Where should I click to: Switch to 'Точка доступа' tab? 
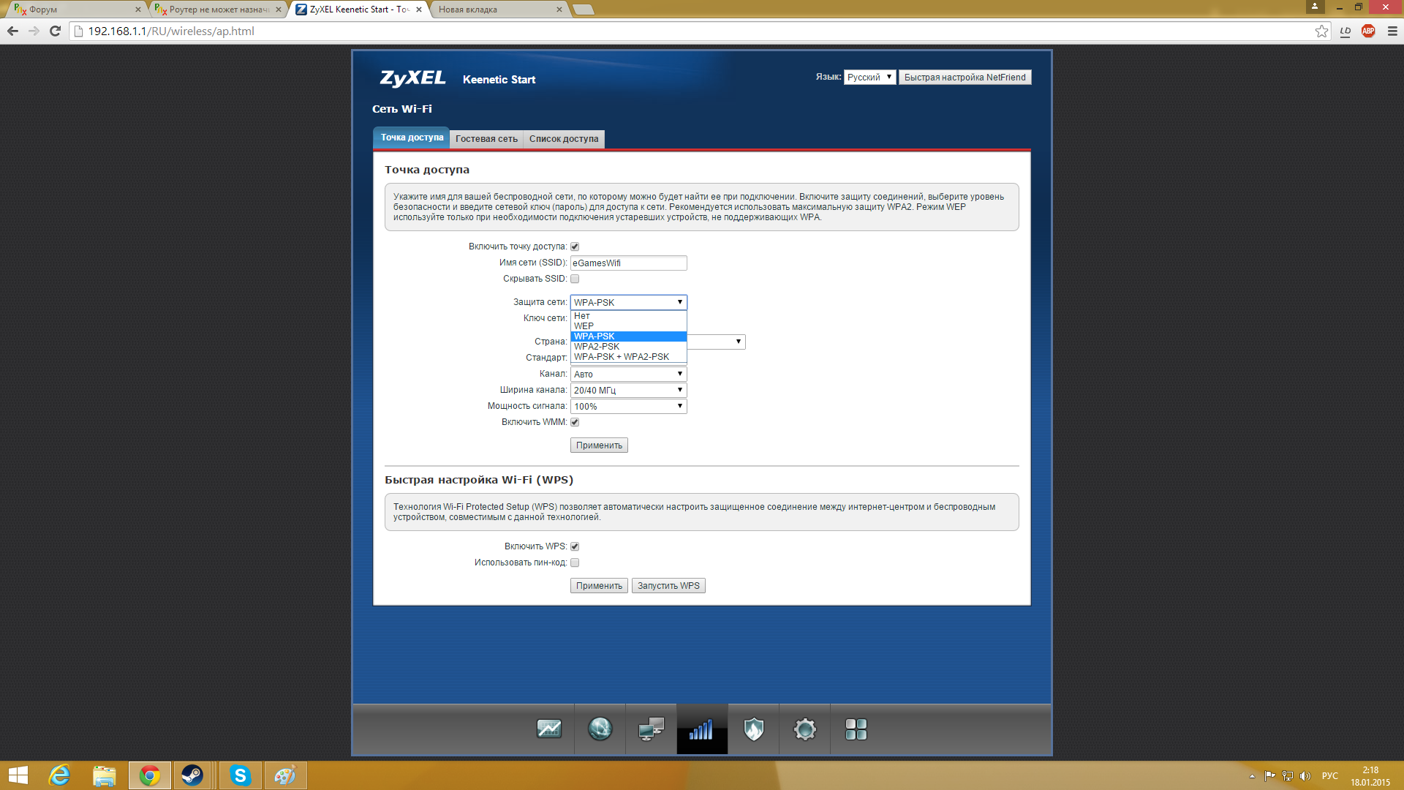tap(411, 138)
